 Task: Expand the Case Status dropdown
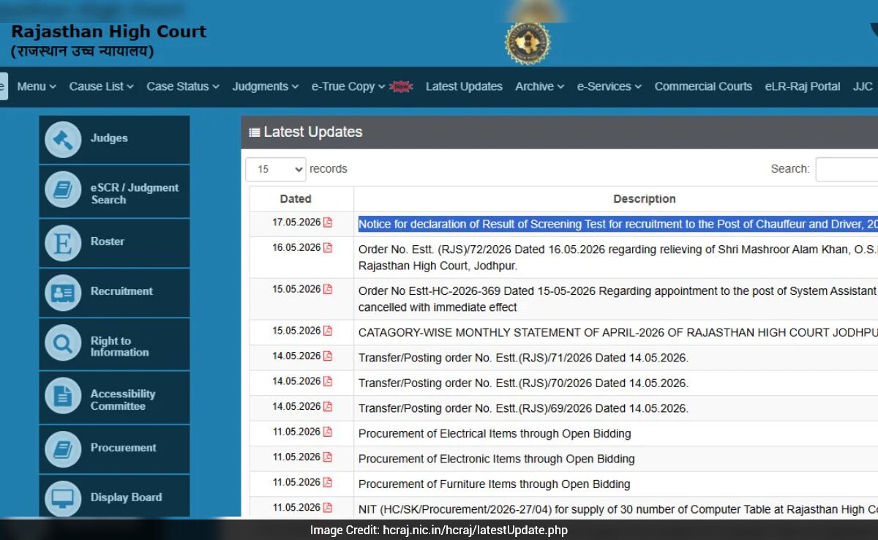[183, 86]
